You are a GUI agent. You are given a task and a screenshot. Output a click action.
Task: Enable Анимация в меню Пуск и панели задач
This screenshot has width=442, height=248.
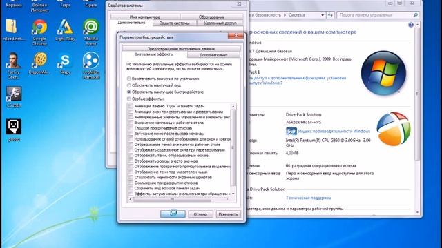coord(131,106)
